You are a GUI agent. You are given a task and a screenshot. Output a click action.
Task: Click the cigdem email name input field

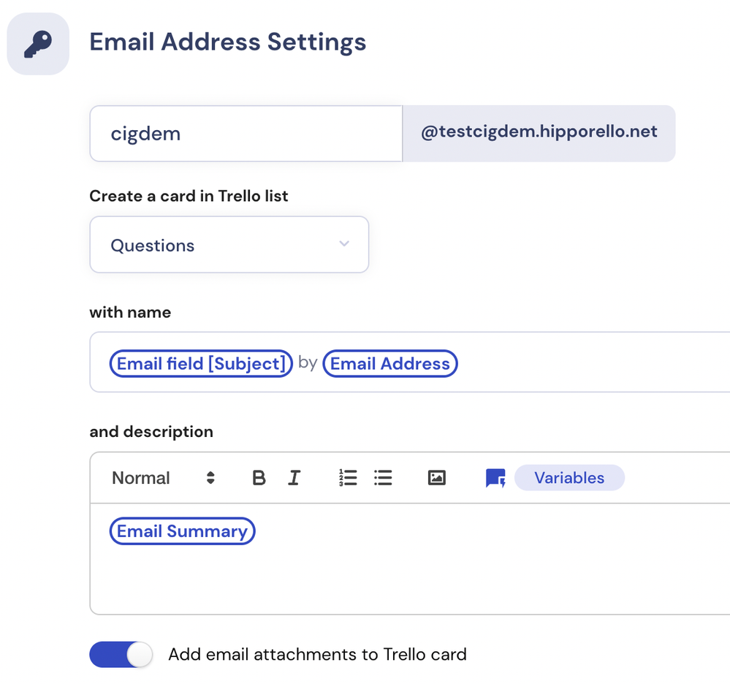click(x=246, y=134)
